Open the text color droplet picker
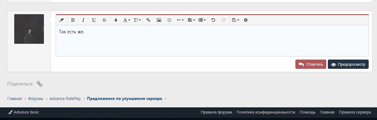This screenshot has width=377, height=120. 116,20
